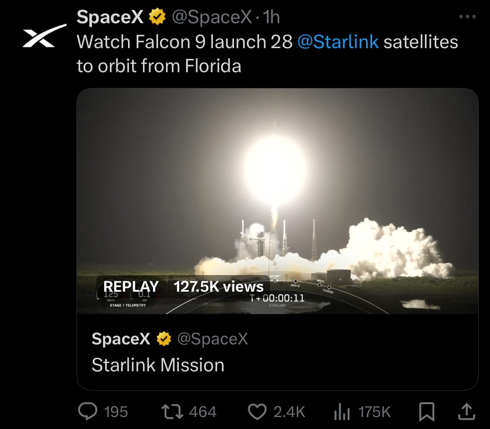Click the @SpaceX handle in post header
The height and width of the screenshot is (429, 490).
(212, 17)
